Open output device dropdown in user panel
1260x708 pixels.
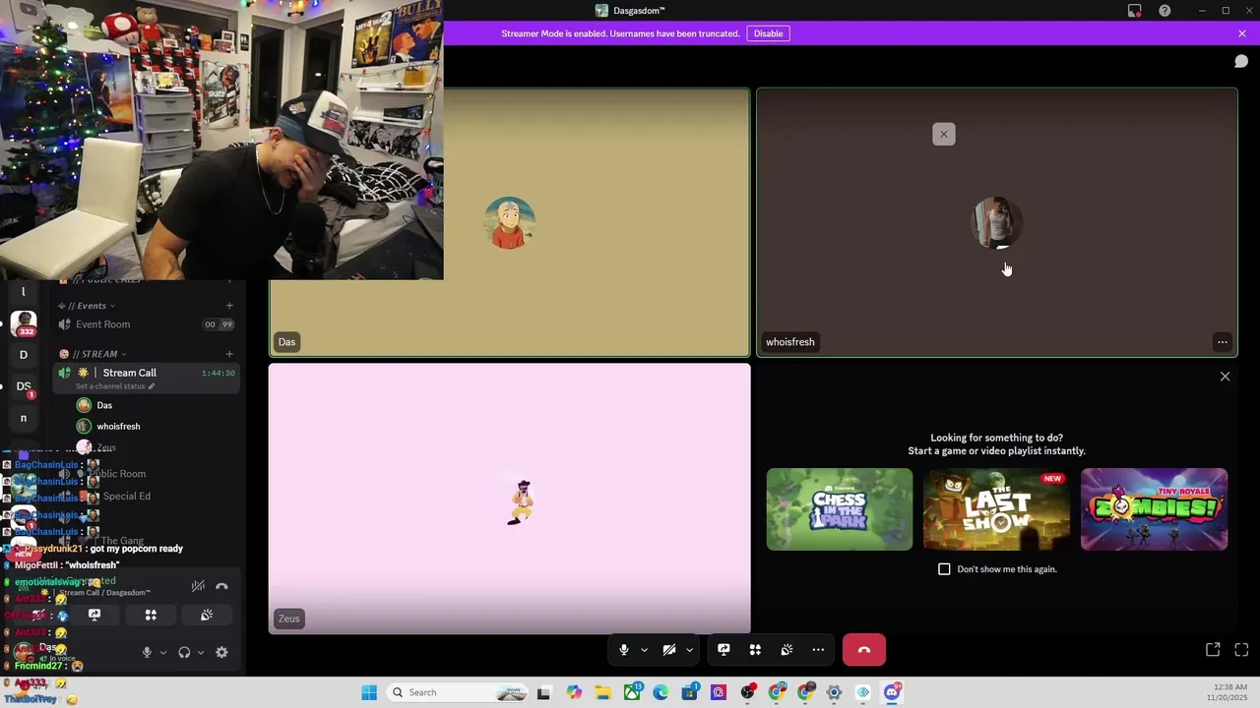point(201,652)
